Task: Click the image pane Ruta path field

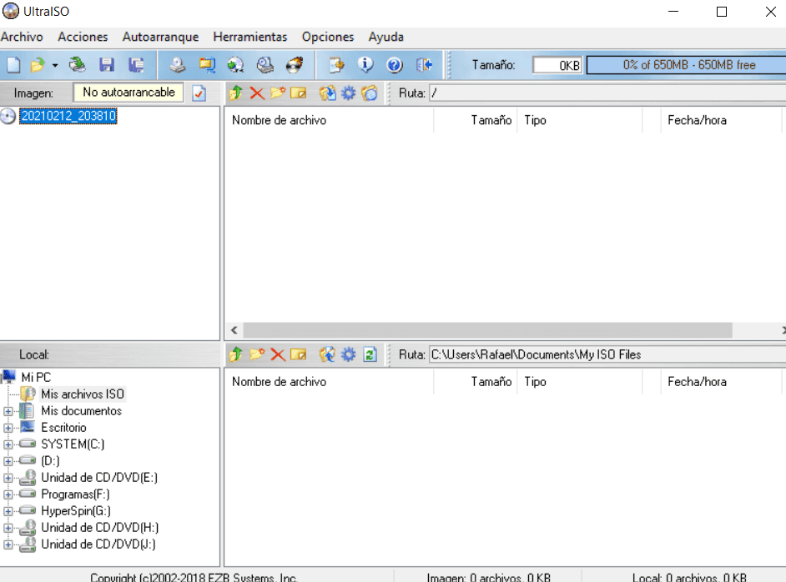Action: [607, 93]
